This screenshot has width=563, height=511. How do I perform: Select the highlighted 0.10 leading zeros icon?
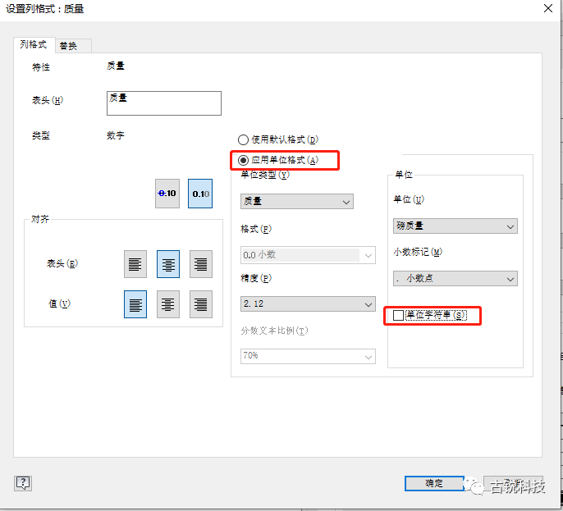coord(200,194)
